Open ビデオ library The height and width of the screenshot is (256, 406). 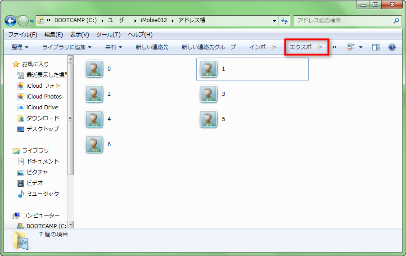coord(30,183)
